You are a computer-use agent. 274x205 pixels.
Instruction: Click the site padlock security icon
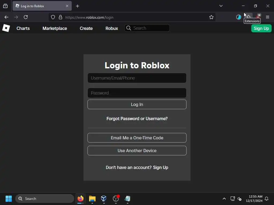tap(60, 17)
